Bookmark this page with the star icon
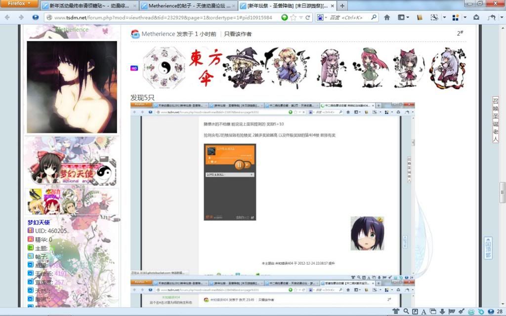The height and width of the screenshot is (316, 506). (x=293, y=17)
